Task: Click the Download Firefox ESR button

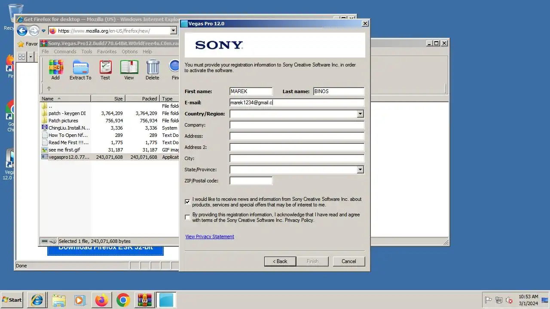Action: 105,248
